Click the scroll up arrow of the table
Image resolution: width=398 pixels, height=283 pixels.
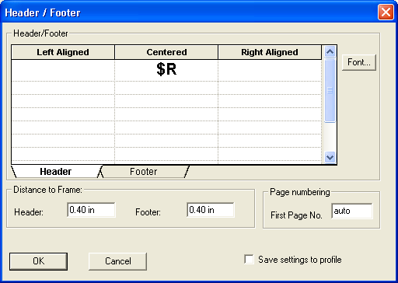[330, 52]
